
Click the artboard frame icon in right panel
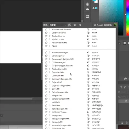pyautogui.click(x=121, y=87)
